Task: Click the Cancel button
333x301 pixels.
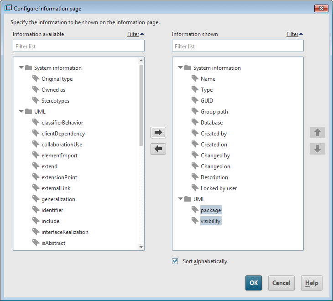Action: pos(281,283)
